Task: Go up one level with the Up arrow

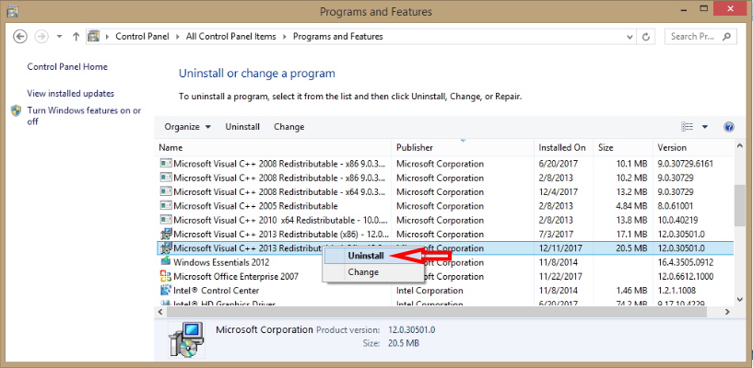Action: [x=76, y=37]
